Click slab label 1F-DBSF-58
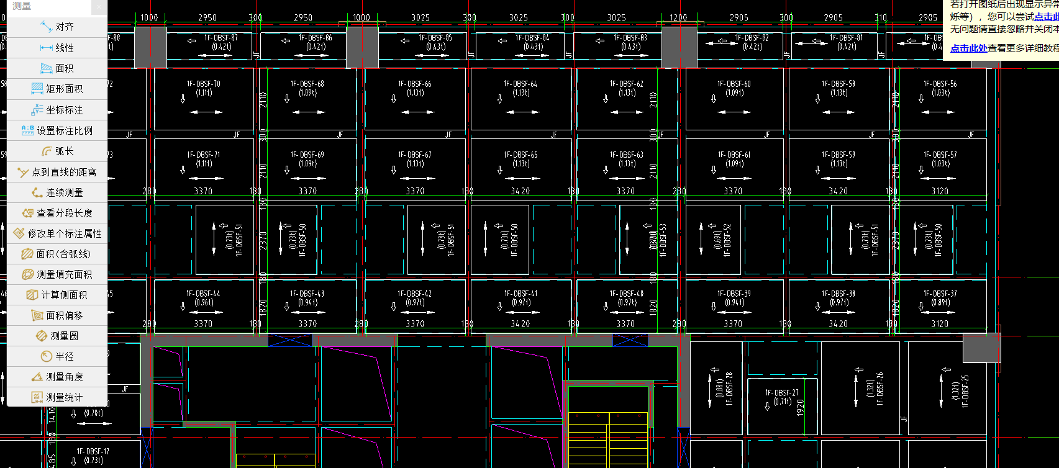 pyautogui.click(x=839, y=84)
